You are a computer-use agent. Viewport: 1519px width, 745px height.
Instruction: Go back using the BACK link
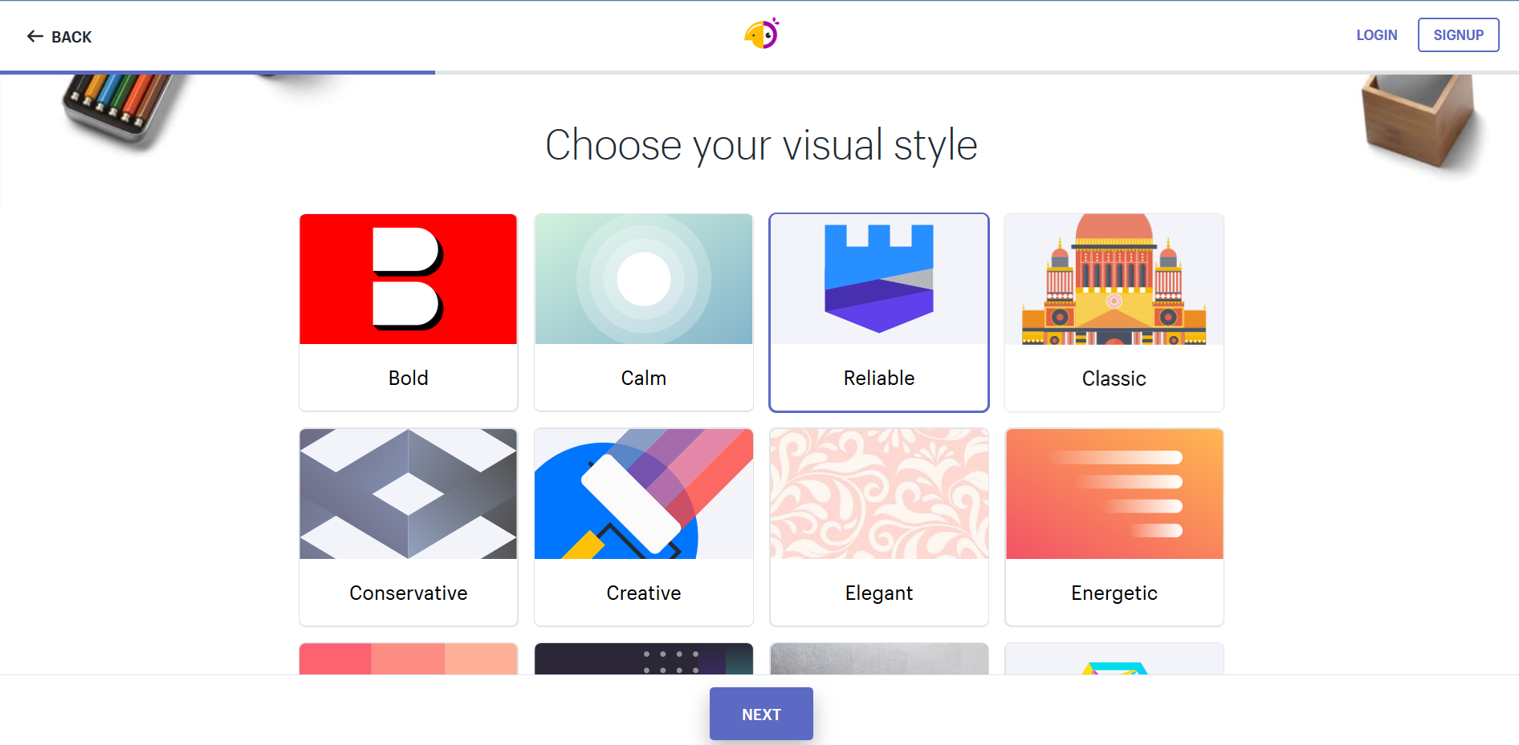[x=71, y=37]
